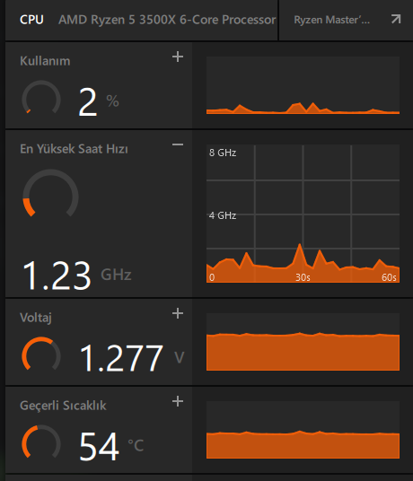This screenshot has width=413, height=481.
Task: Click the Ryzen Master'... link text
Action: coord(331,20)
